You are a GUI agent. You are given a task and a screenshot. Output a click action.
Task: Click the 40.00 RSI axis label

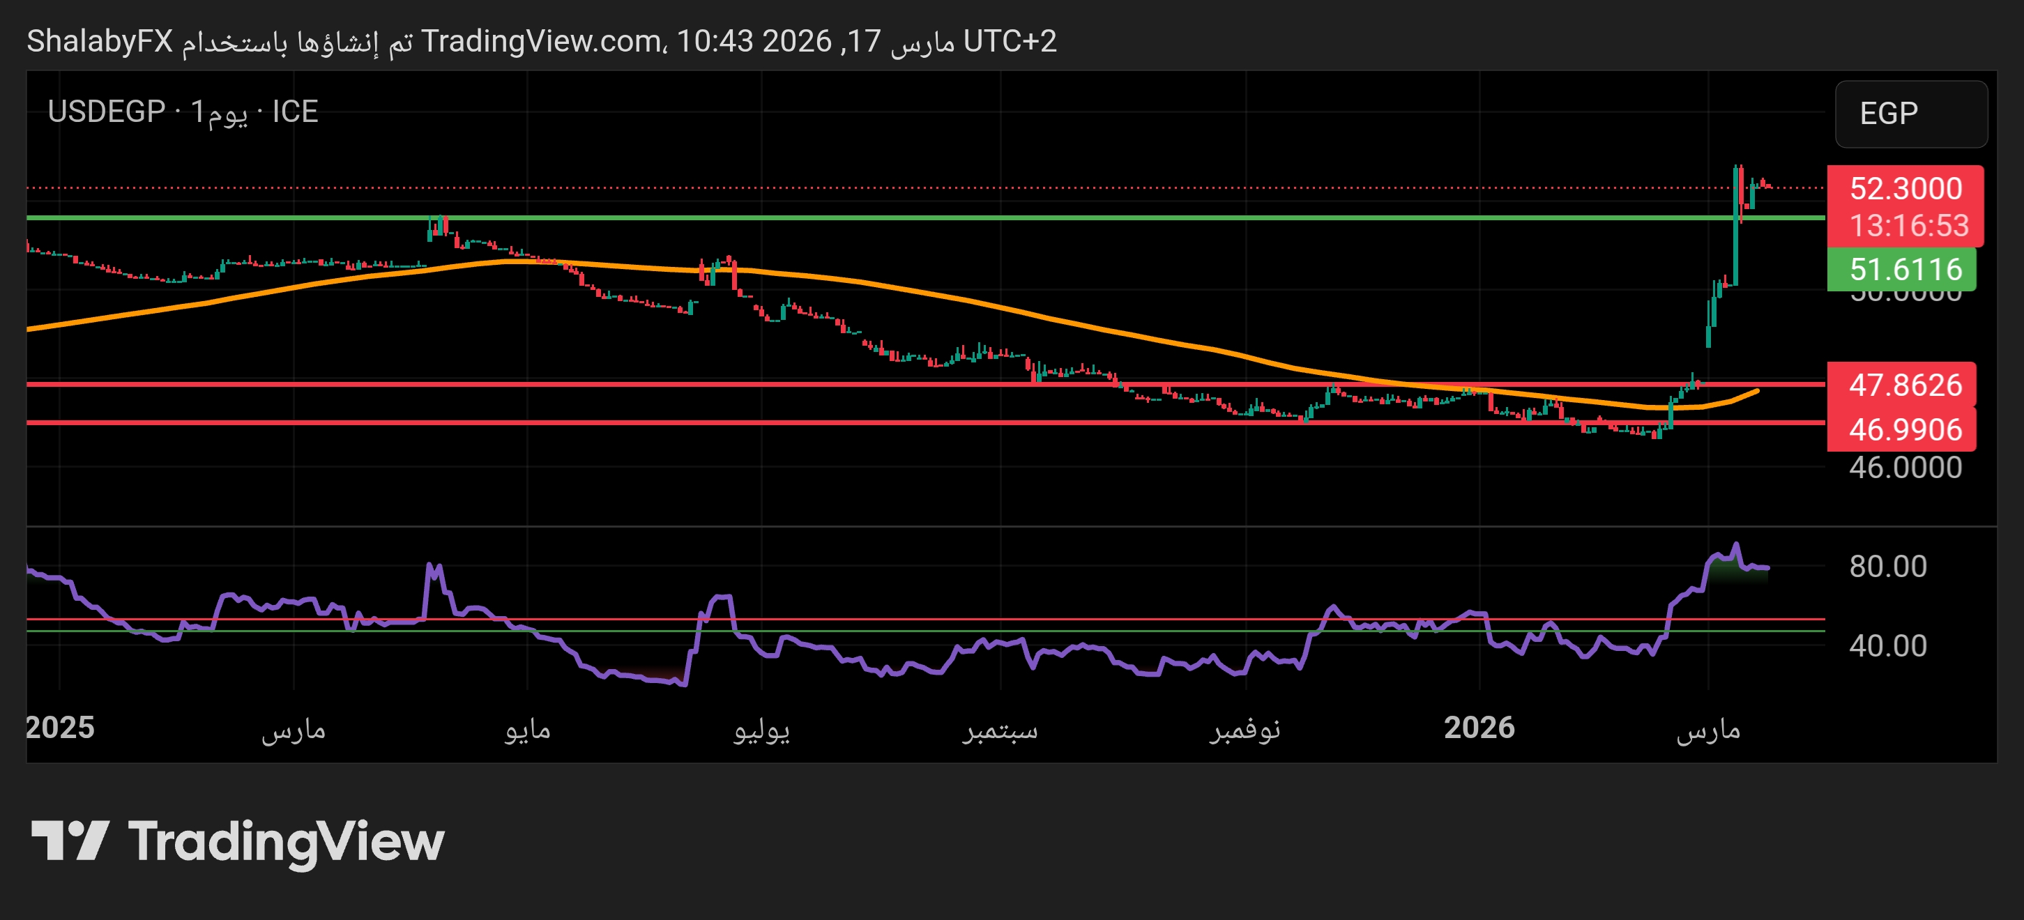click(x=1887, y=646)
